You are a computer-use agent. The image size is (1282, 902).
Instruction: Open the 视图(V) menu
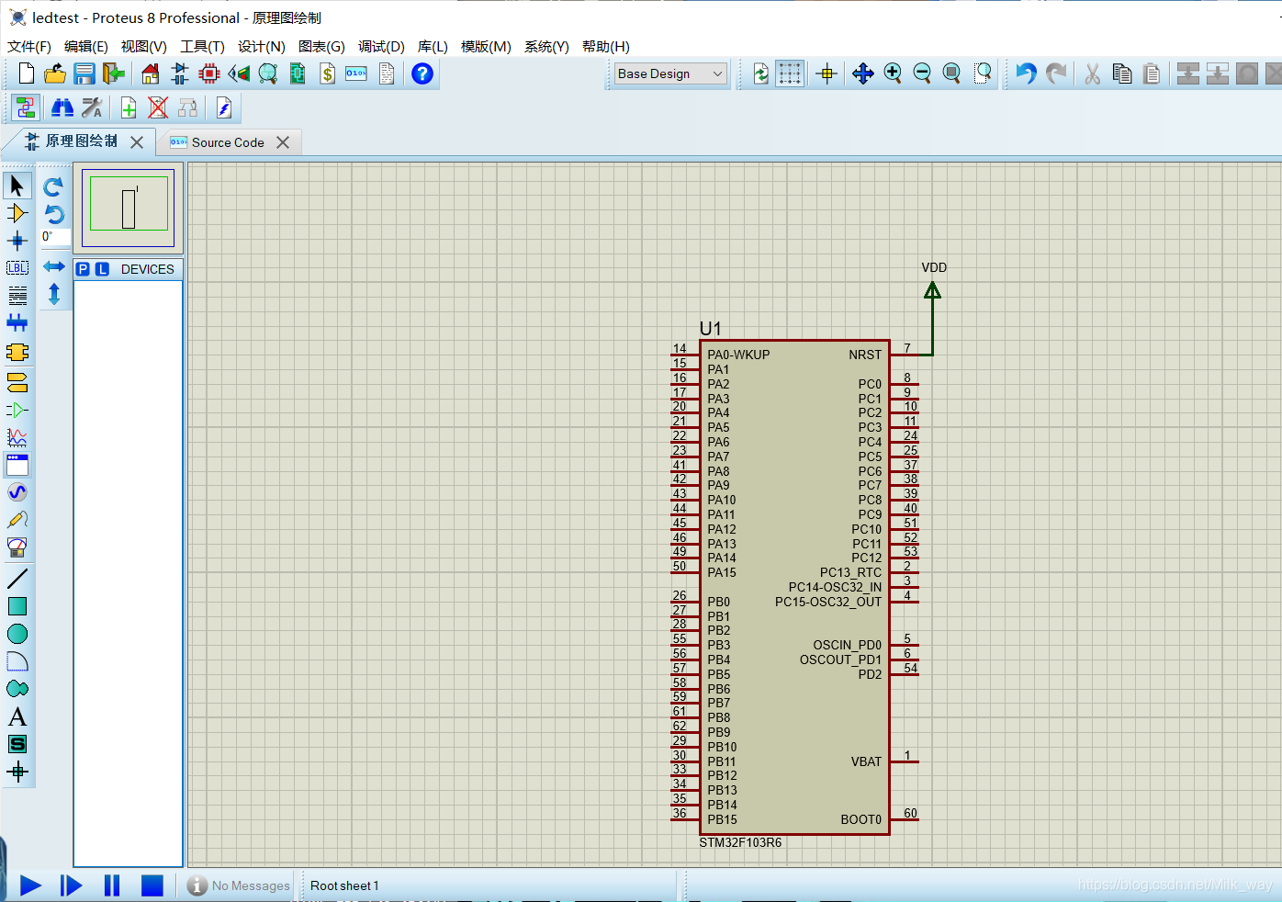(x=144, y=46)
